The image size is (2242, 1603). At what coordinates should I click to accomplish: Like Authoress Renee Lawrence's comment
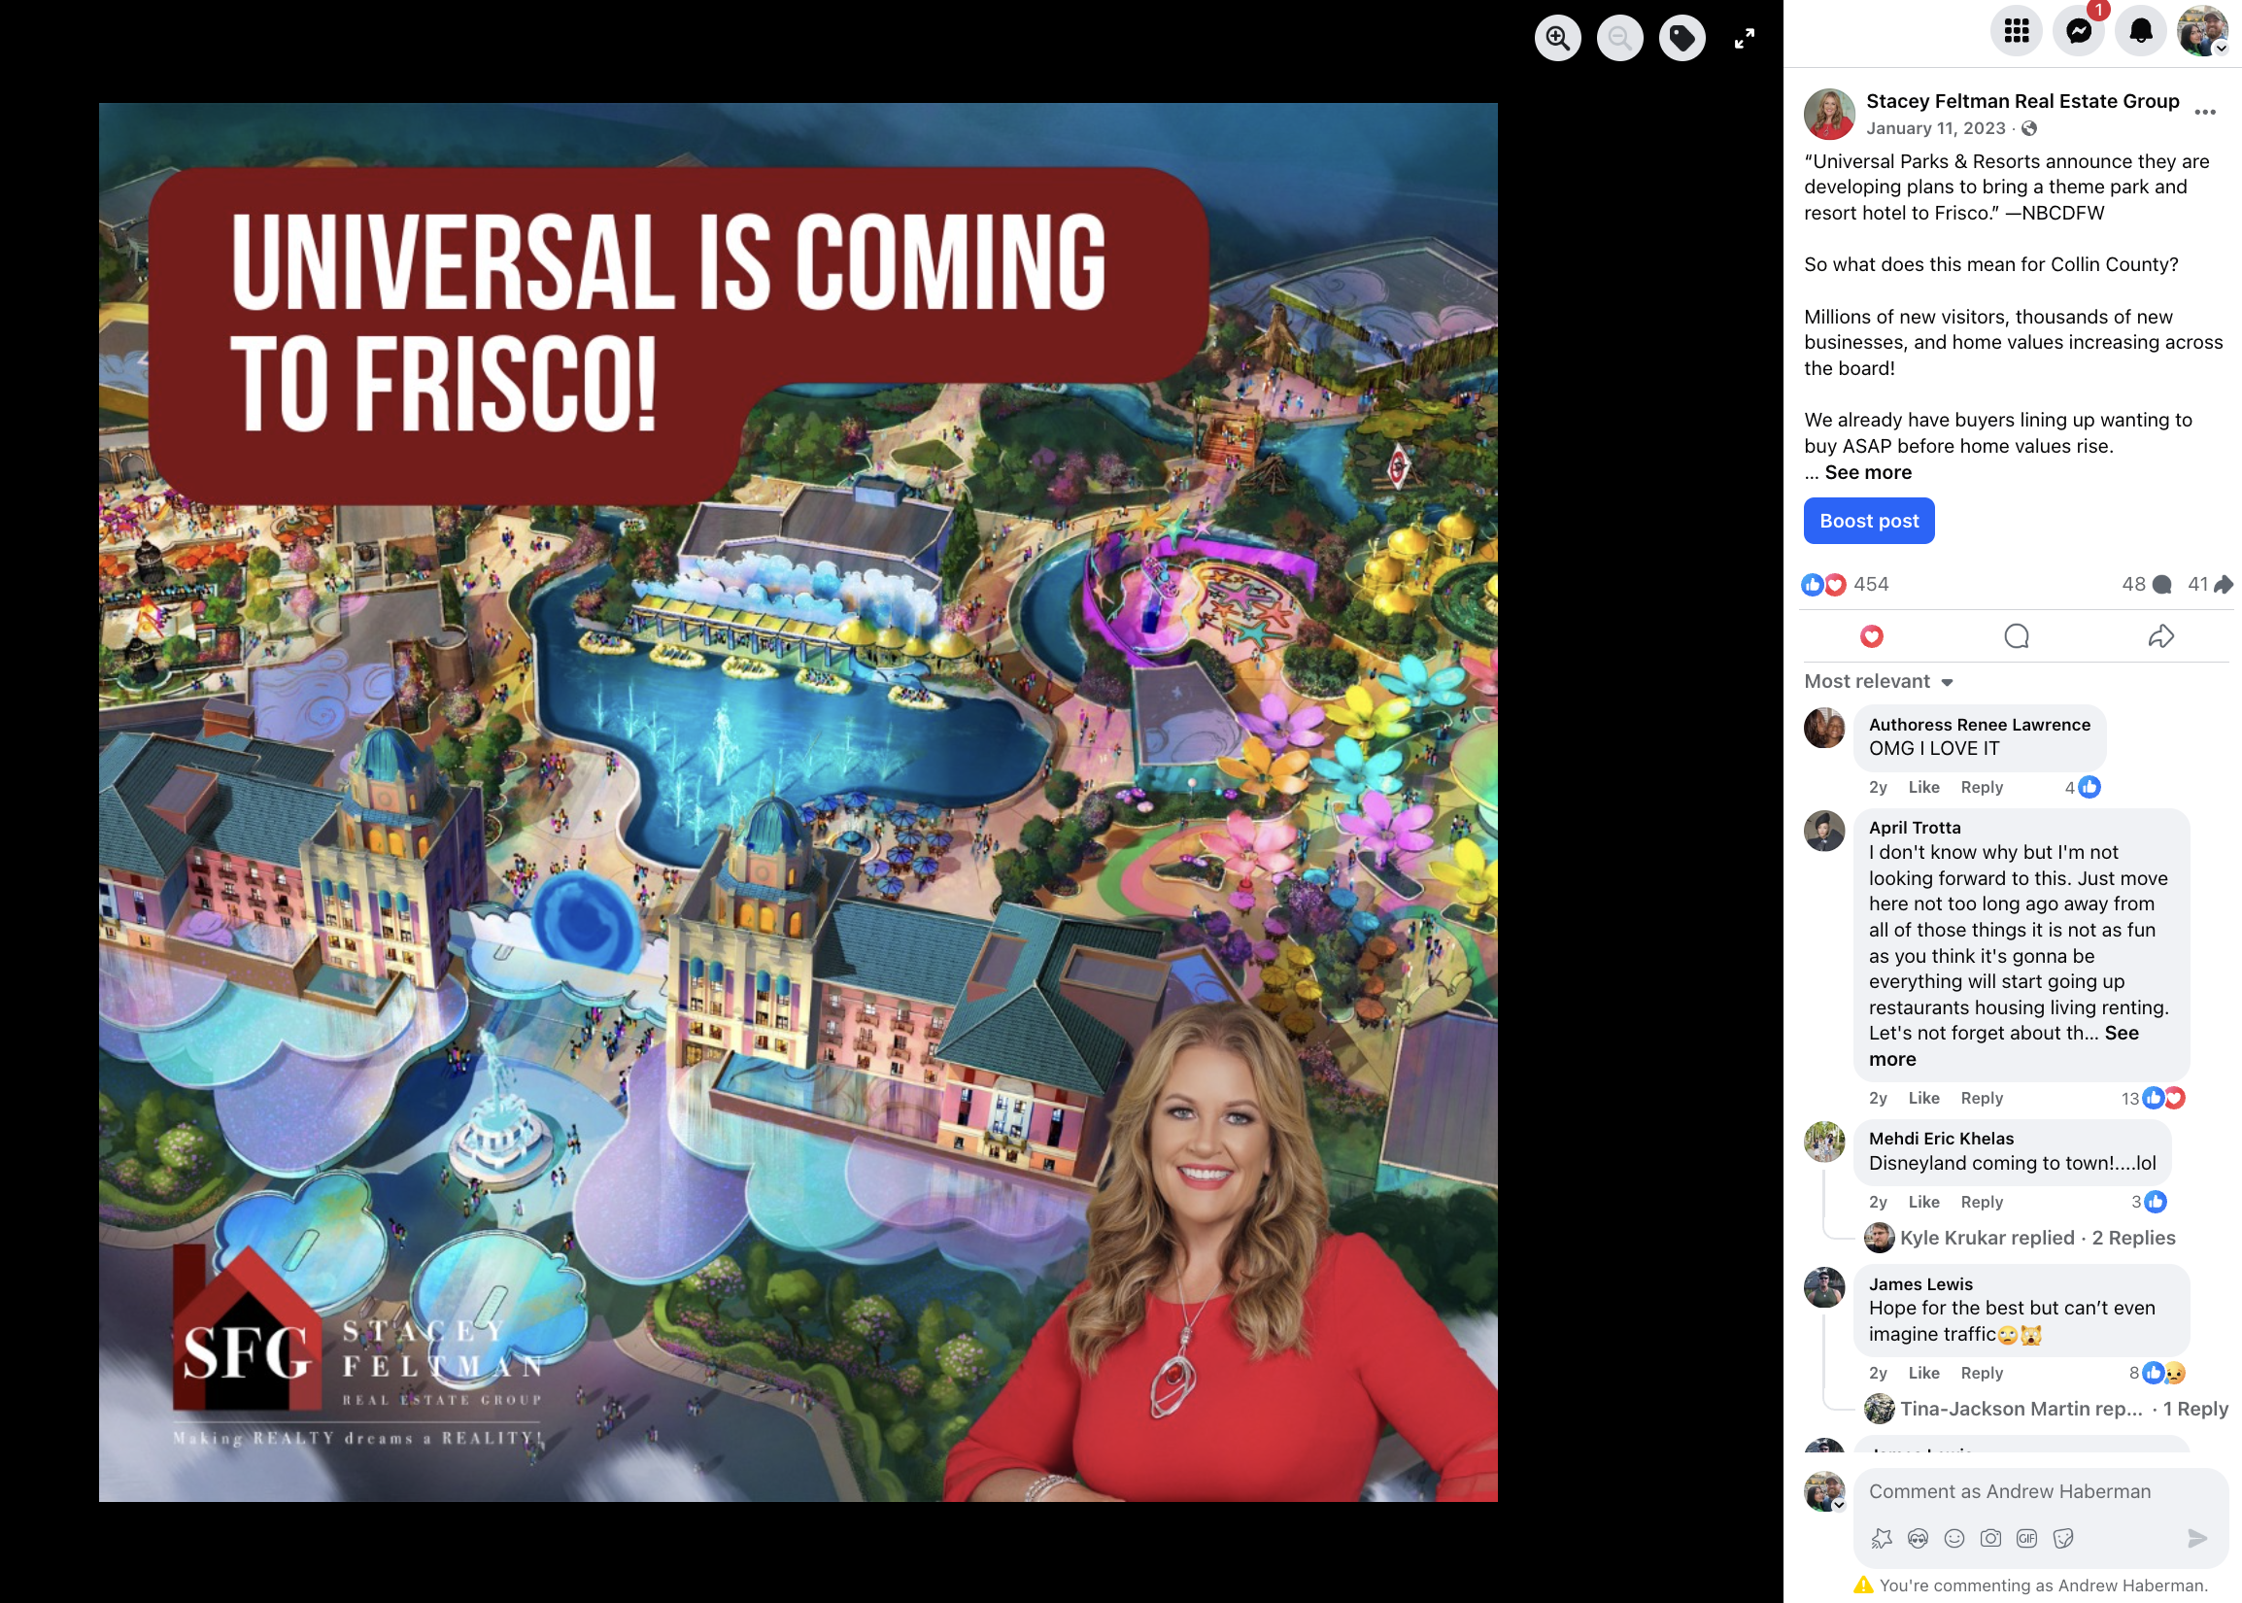click(x=1922, y=787)
